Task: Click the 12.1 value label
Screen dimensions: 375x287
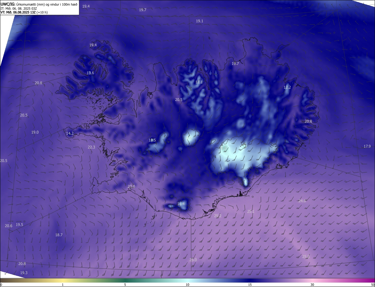Action: tap(199, 82)
